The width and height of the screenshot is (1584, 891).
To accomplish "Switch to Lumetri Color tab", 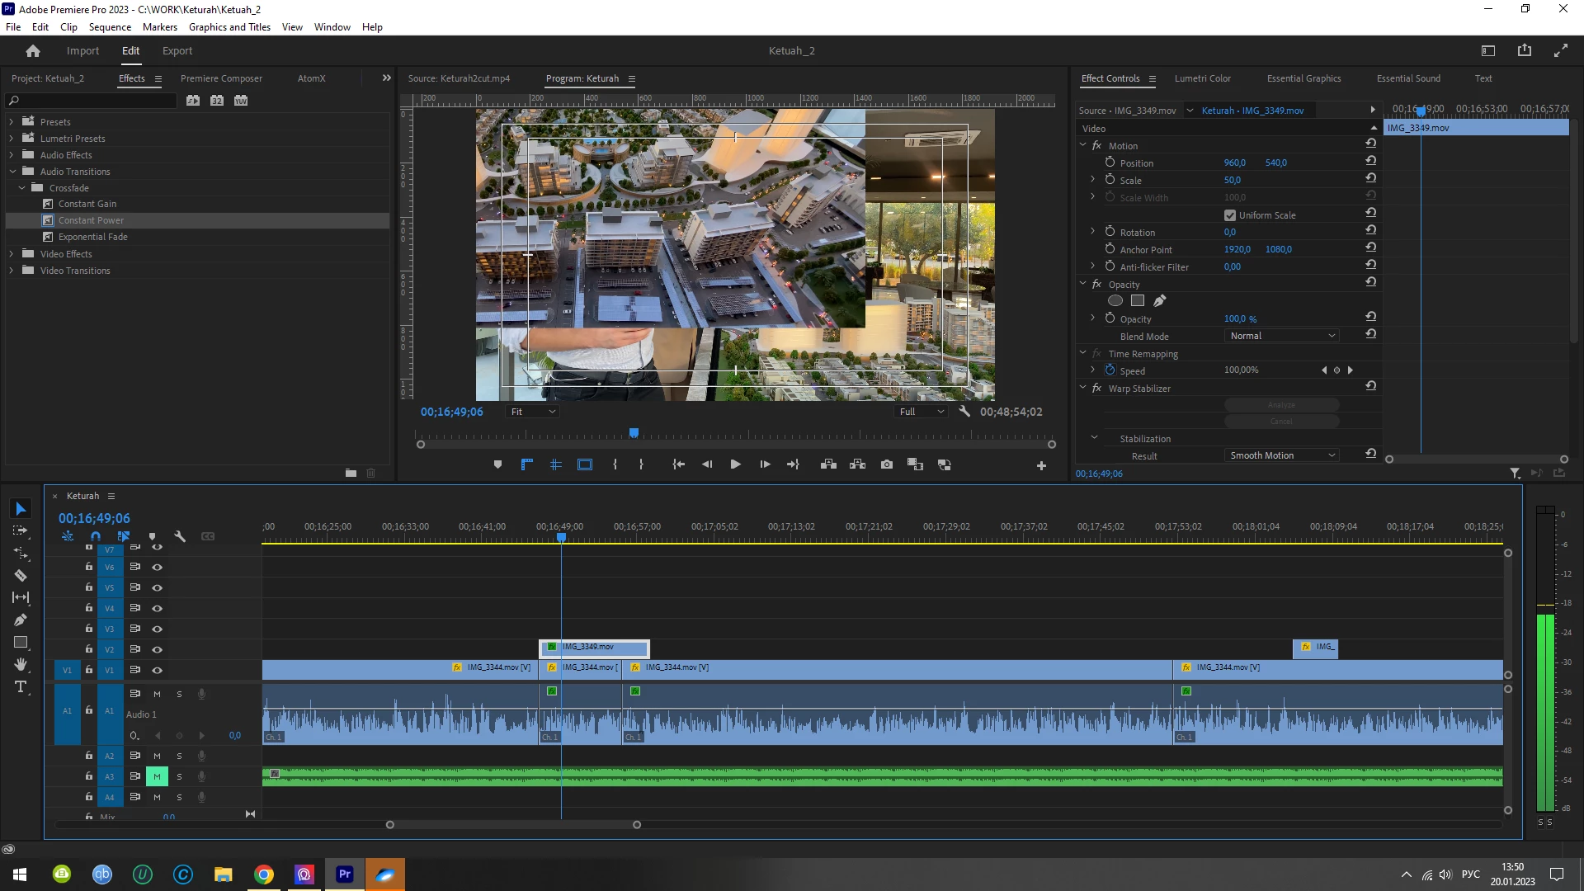I will (x=1202, y=78).
